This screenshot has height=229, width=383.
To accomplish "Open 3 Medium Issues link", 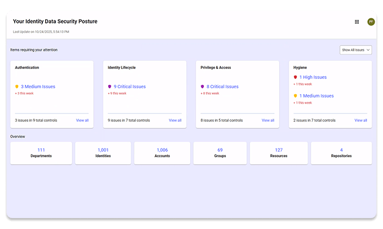I will pos(38,87).
